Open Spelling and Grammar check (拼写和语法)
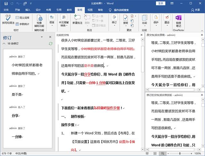The height and width of the screenshot is (156, 205). point(8,19)
